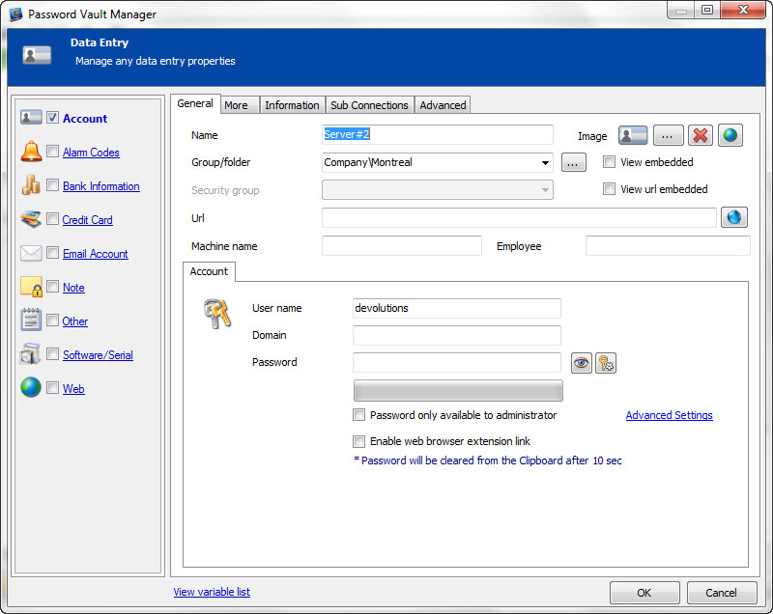773x614 pixels.
Task: Click the Other notepad icon
Action: [31, 321]
